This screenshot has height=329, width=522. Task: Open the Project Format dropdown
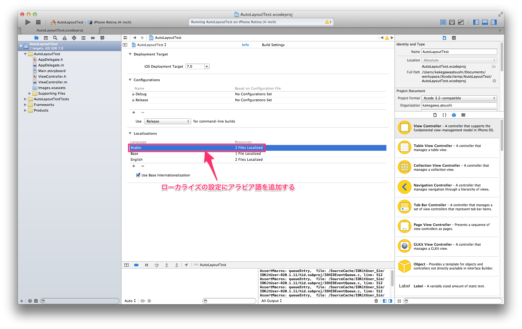pyautogui.click(x=494, y=98)
